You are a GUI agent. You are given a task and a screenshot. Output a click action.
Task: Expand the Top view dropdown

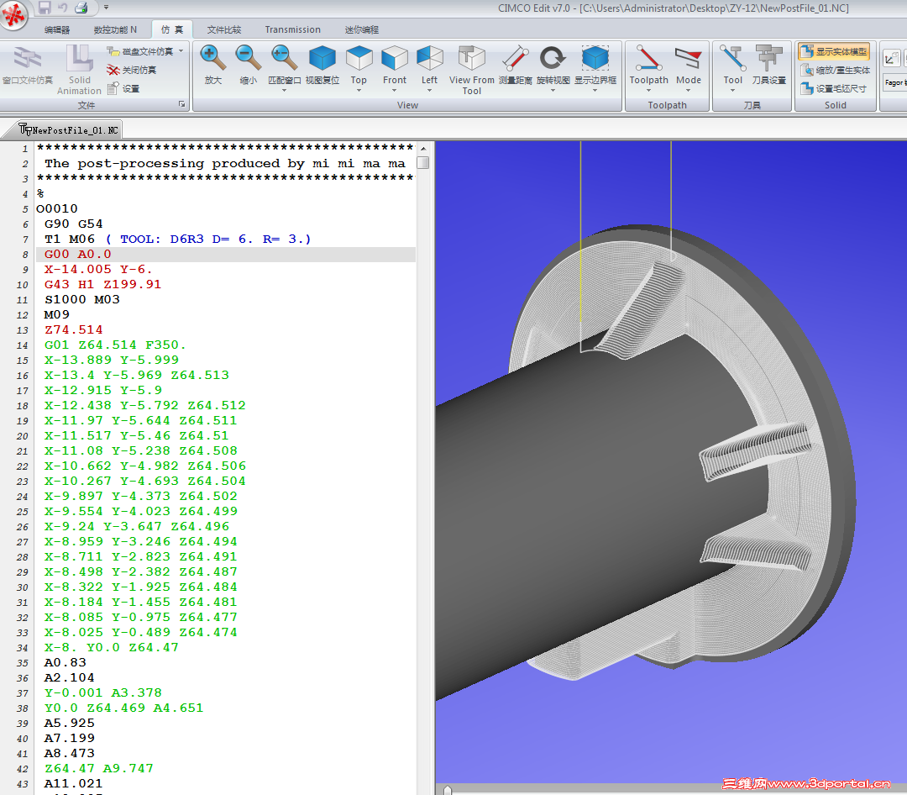359,89
